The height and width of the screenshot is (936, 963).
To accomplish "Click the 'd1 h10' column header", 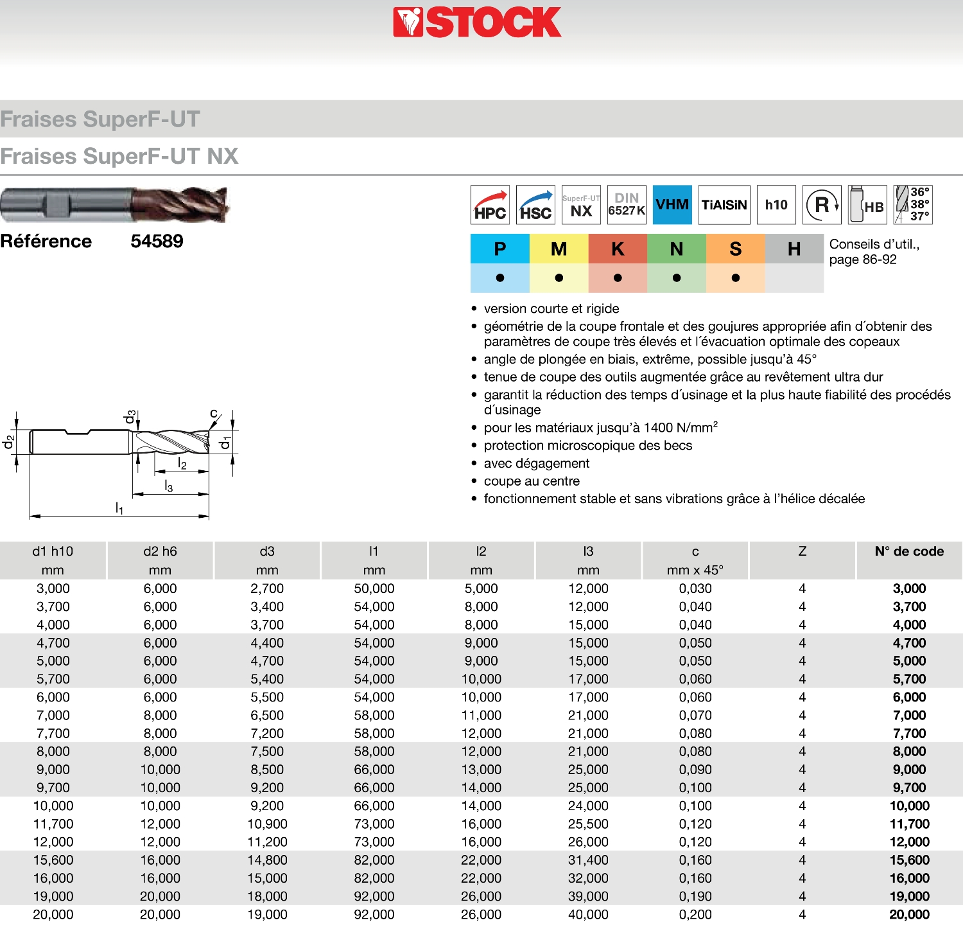I will click(53, 560).
